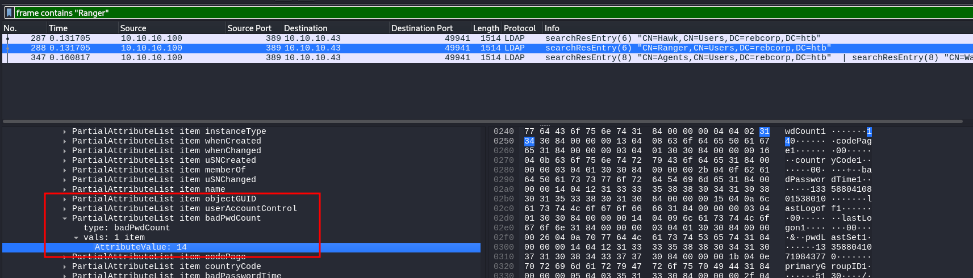Select packet 347 with CN=Agents entry
This screenshot has width=973, height=278.
(487, 58)
